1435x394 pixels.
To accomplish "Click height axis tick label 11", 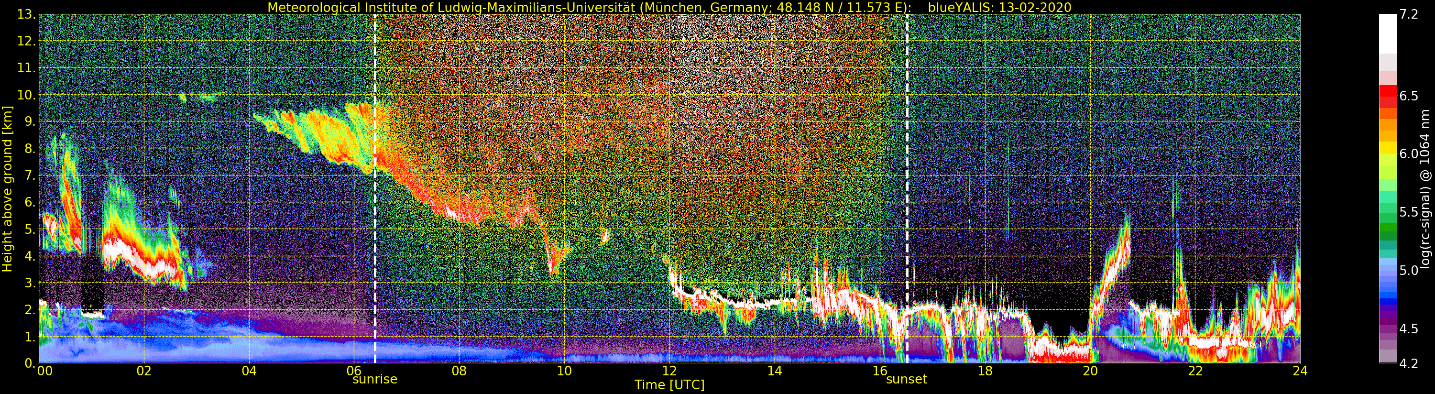I will (x=26, y=68).
